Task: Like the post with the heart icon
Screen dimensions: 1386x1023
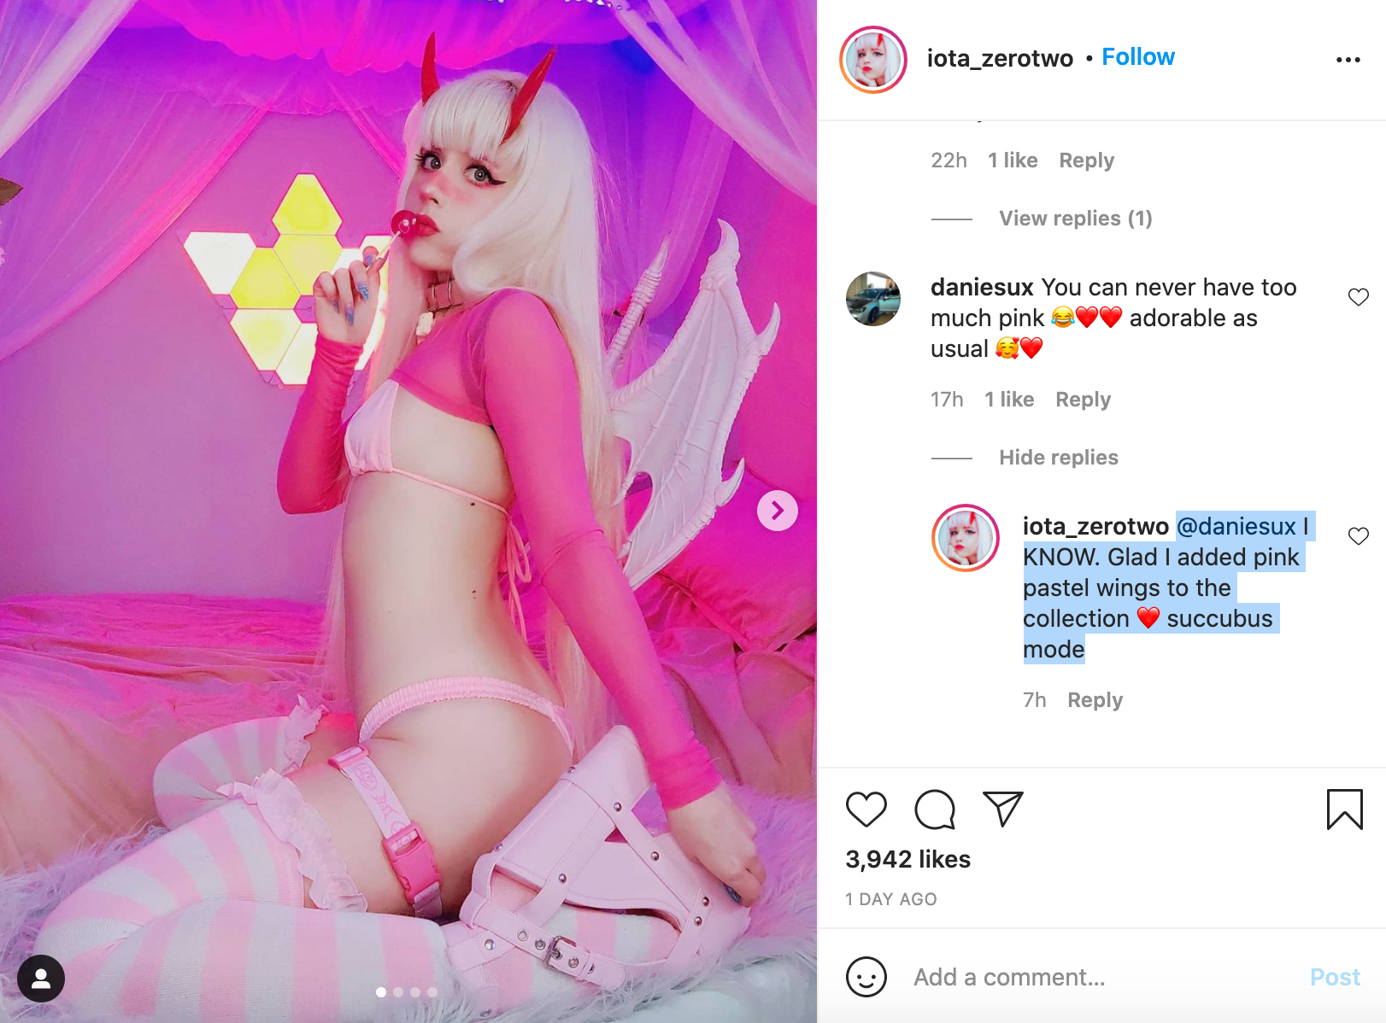Action: point(866,809)
